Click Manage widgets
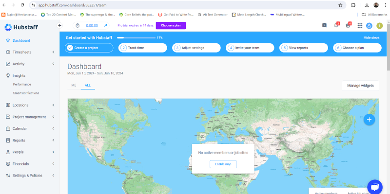 tap(360, 86)
